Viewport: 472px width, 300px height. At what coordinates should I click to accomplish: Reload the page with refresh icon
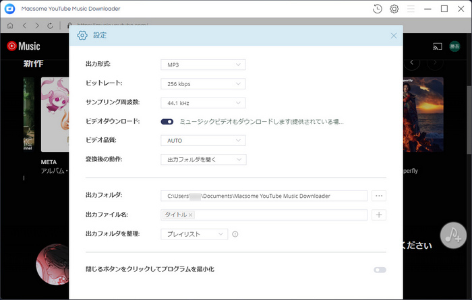point(50,26)
